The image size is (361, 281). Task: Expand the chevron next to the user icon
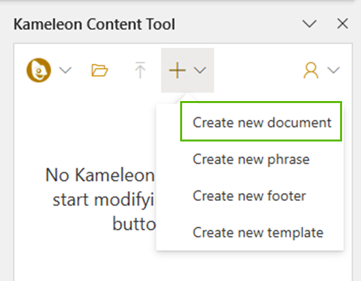(334, 70)
